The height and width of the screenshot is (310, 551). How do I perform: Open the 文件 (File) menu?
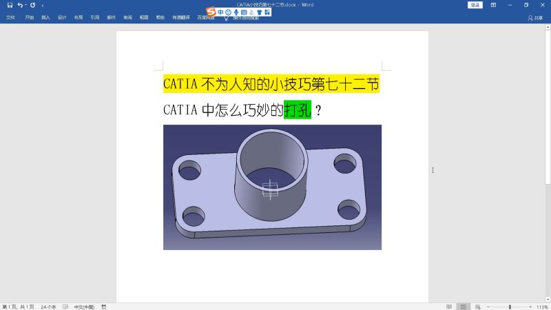(10, 18)
